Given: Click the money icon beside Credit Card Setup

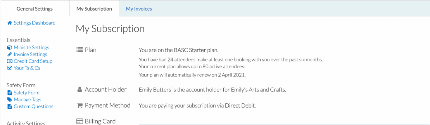Looking at the screenshot, I should [x=9, y=61].
